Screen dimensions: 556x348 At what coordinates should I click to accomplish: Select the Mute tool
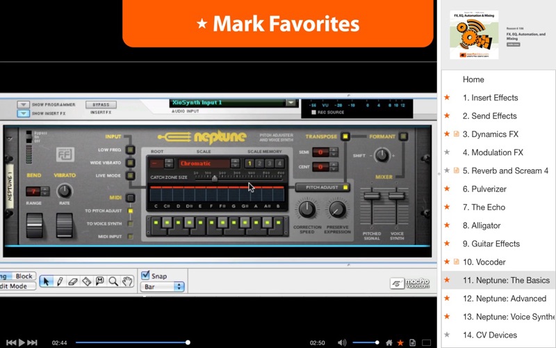click(x=100, y=281)
